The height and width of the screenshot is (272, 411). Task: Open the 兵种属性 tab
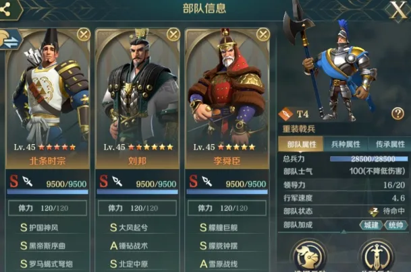click(346, 144)
